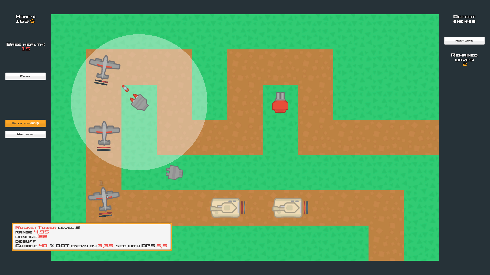Click the gray turret in the map center
490x275 pixels.
[174, 173]
